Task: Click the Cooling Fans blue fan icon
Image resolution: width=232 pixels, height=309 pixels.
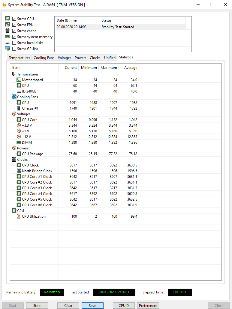Action: click(x=14, y=97)
